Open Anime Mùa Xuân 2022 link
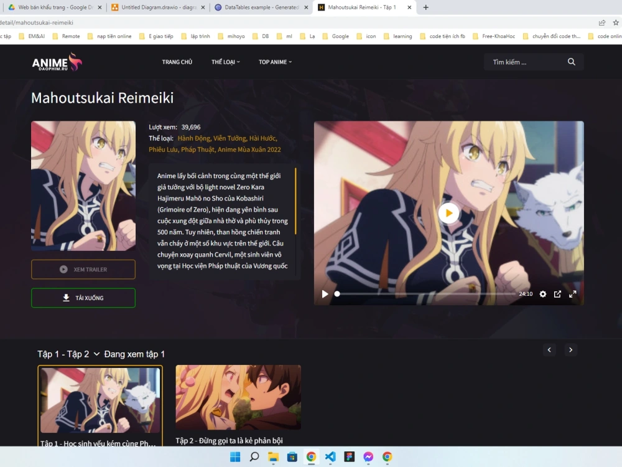 249,149
